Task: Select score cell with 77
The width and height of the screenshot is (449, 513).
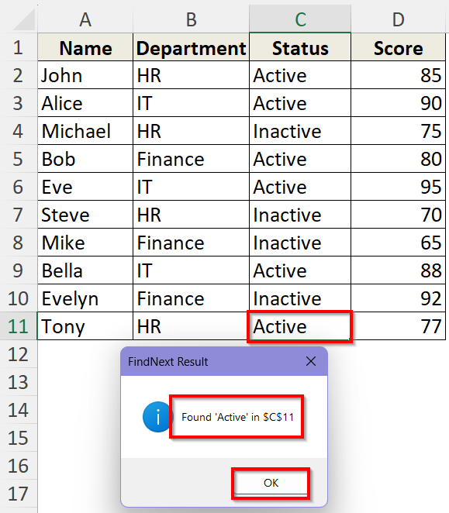Action: click(399, 326)
